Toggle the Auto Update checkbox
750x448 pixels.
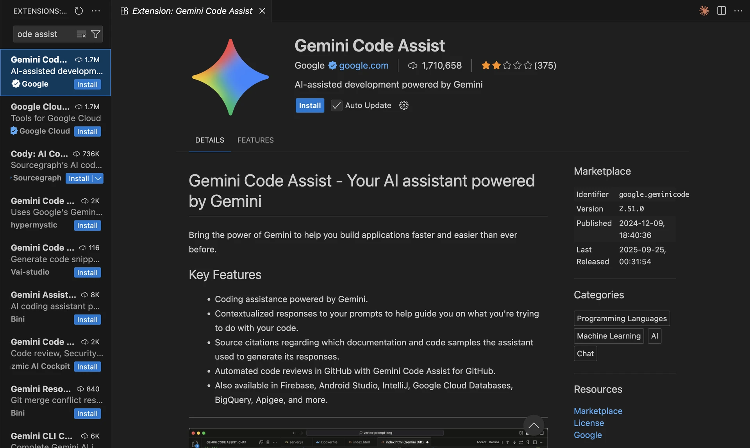[336, 105]
